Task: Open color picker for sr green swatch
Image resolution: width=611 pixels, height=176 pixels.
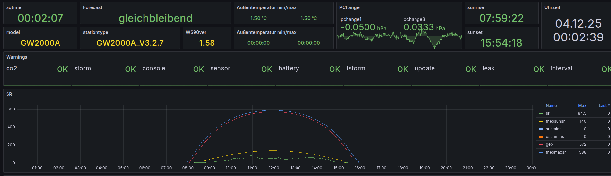Action: click(541, 113)
